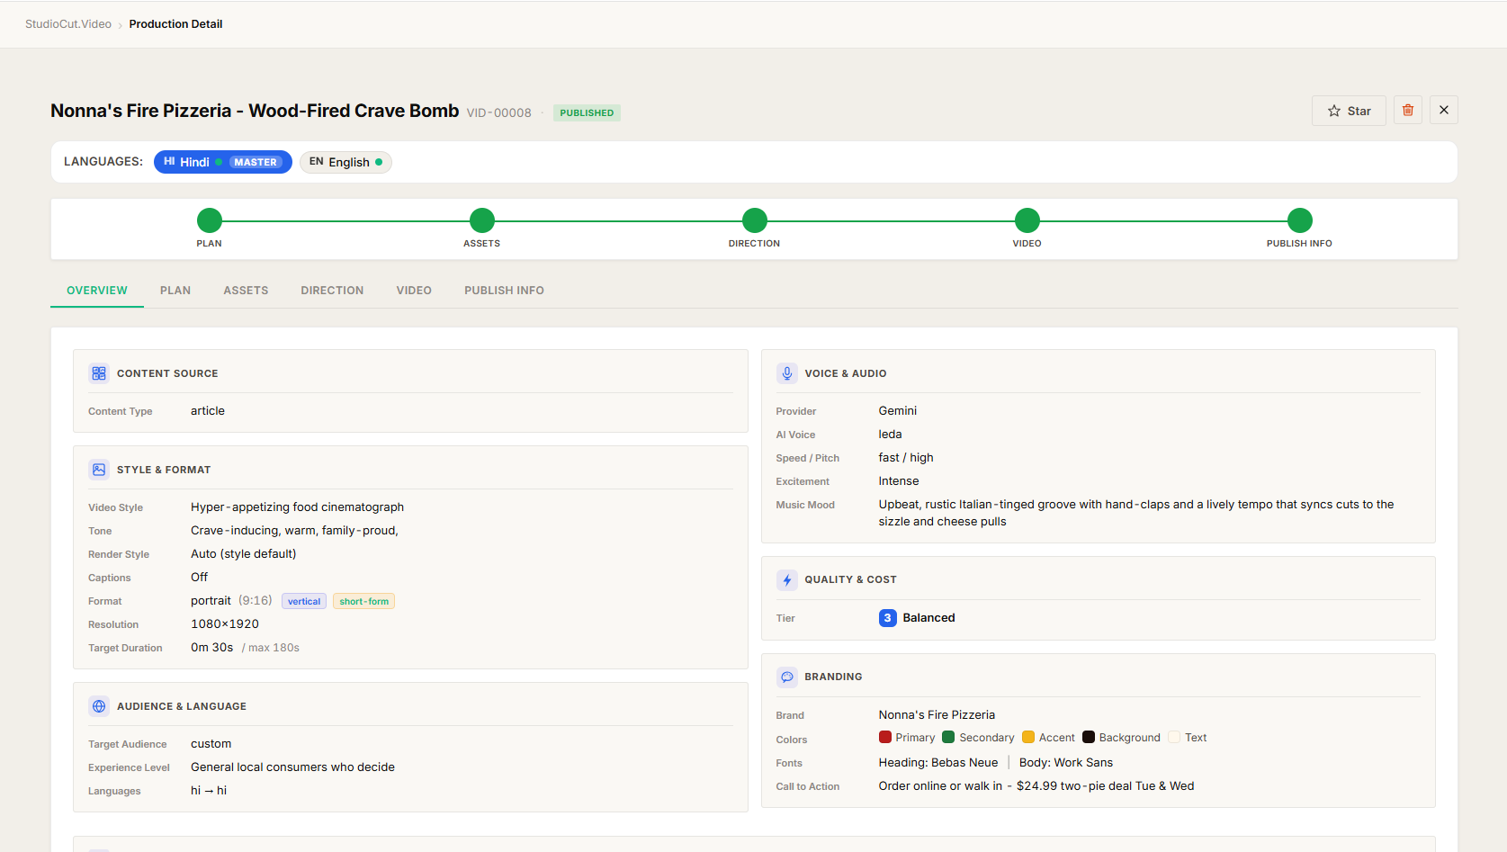This screenshot has width=1507, height=852.
Task: Click the '1080×1920' resolution value
Action: pos(225,624)
